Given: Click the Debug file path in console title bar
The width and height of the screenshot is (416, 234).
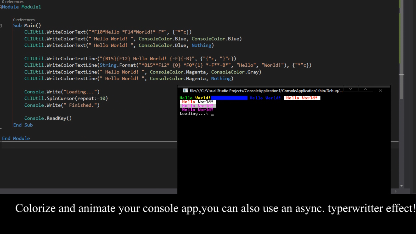Looking at the screenshot, I should [264, 91].
